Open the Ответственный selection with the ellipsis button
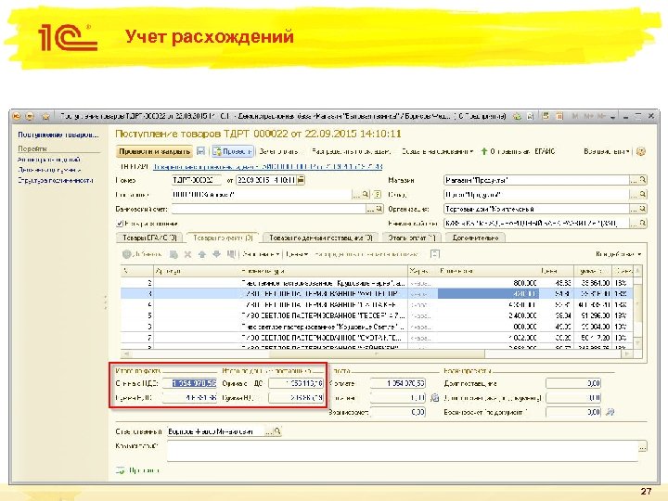 point(268,431)
